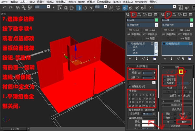
Task: Open Display tab in right command panel
Action: (x=185, y=15)
